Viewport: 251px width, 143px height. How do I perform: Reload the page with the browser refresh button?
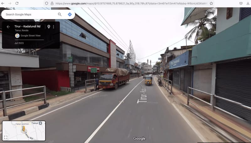tap(17, 3)
